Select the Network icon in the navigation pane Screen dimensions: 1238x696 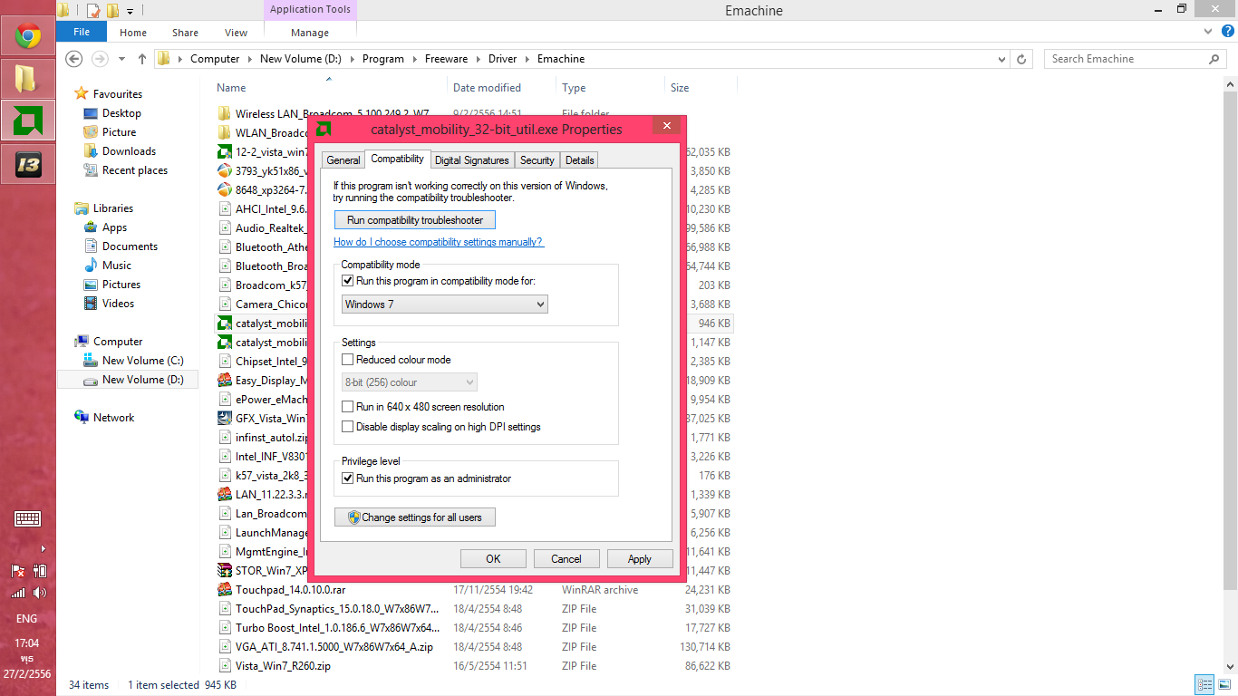click(x=82, y=418)
